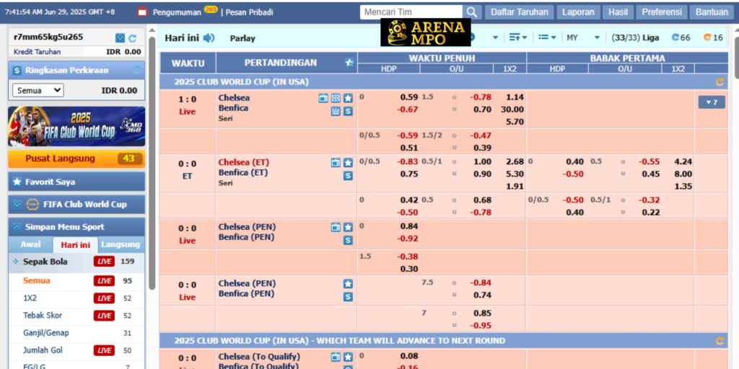Open statistics chart icon for Chelsea vs Benfica 1:0
This screenshot has width=739, height=369.
click(x=336, y=111)
